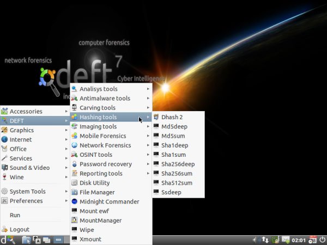Open Sha1deep from Hashing tools

click(179, 145)
